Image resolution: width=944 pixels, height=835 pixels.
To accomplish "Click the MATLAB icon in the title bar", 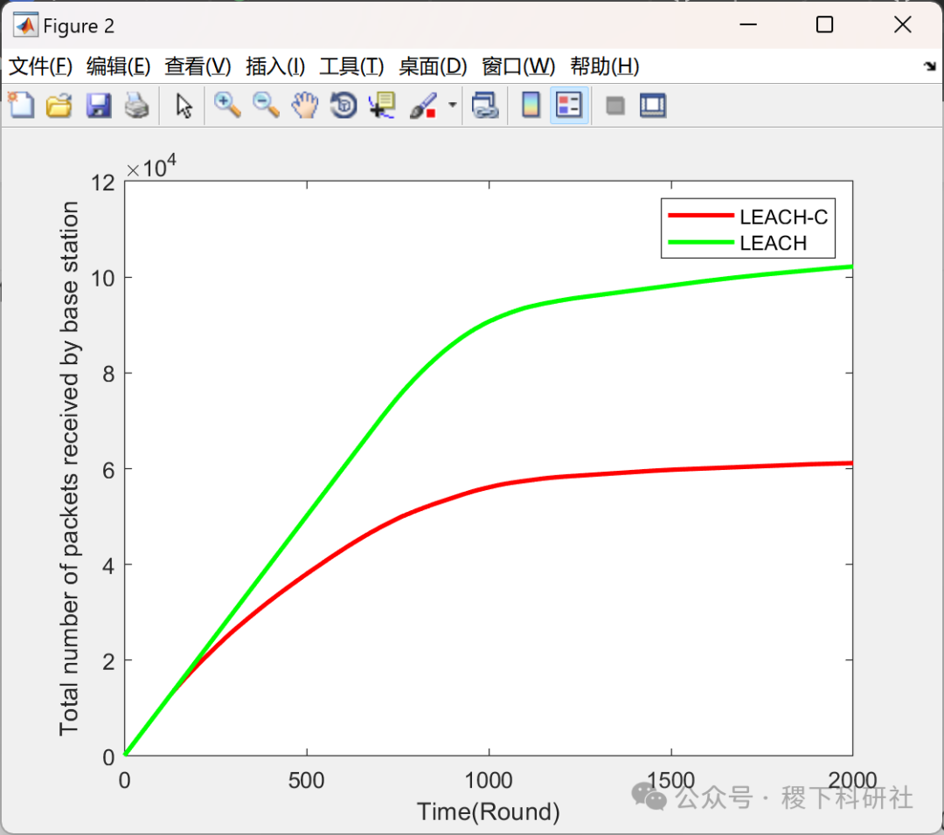I will point(25,25).
